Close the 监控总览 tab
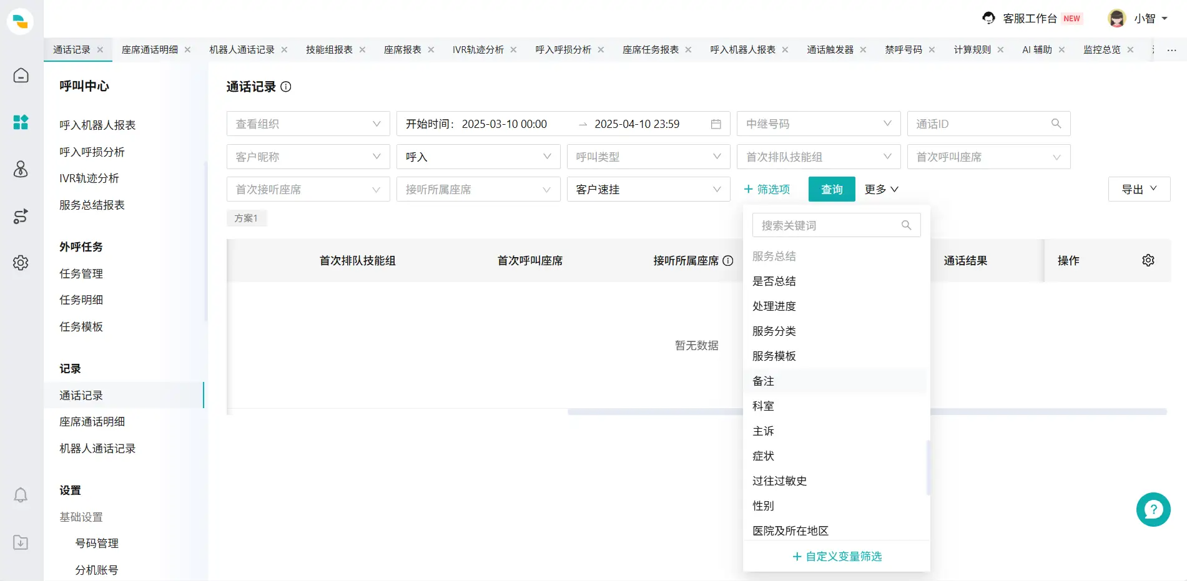This screenshot has width=1187, height=581. [x=1130, y=49]
